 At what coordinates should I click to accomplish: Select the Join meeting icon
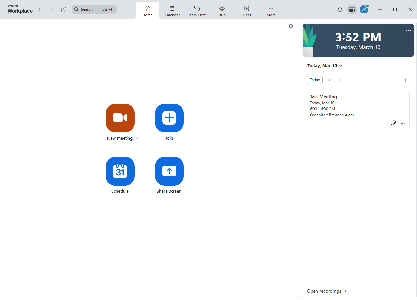pyautogui.click(x=169, y=118)
